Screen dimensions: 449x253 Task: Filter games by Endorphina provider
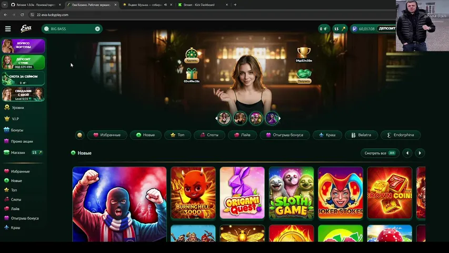401,135
